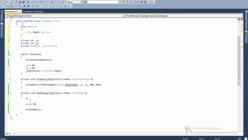This screenshot has height=140, width=248.
Task: Open the Data Sources side tab
Action: (2, 30)
